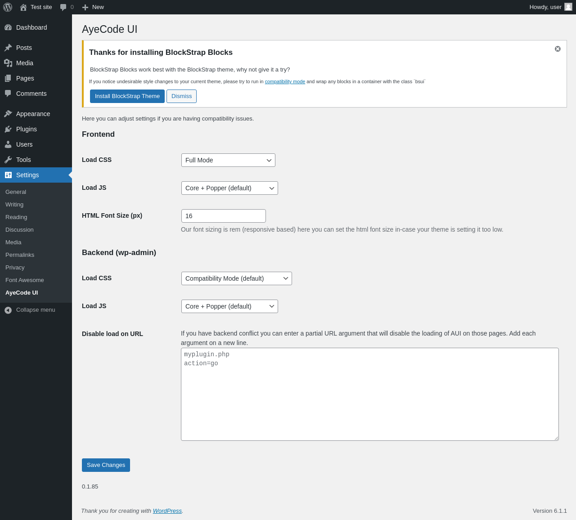Screen dimensions: 576x520
Task: Open the Permalinks settings submenu
Action: (x=20, y=255)
